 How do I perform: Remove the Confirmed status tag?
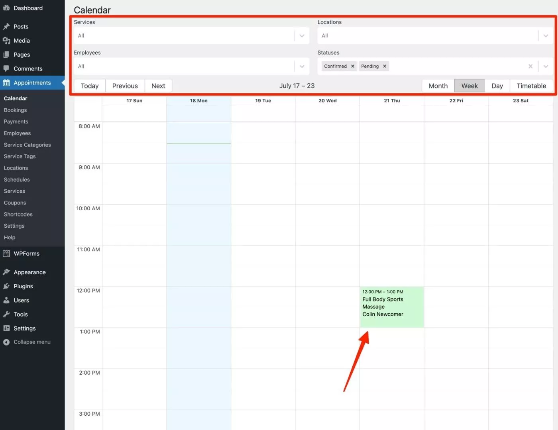pyautogui.click(x=352, y=66)
